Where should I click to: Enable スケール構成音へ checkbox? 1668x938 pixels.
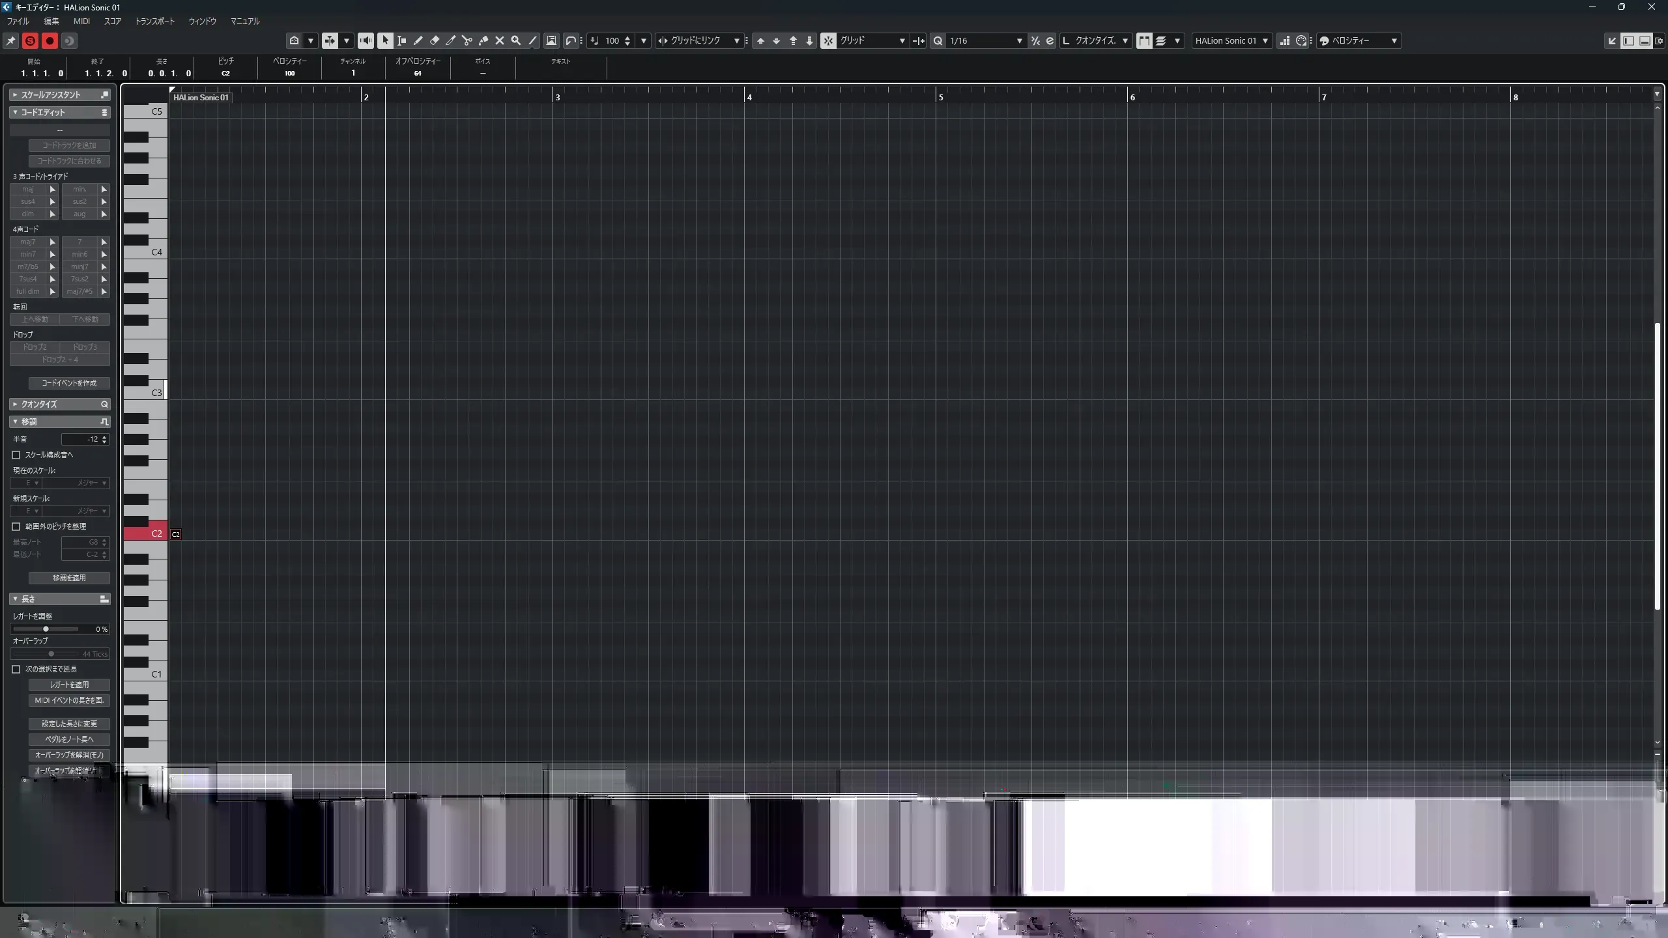pyautogui.click(x=16, y=455)
